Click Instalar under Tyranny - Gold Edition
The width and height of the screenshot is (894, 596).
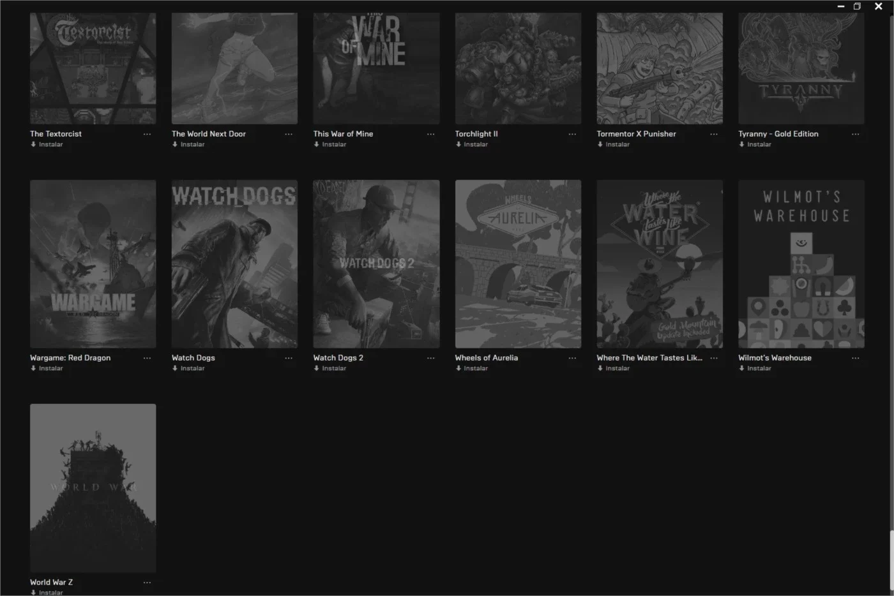[755, 144]
